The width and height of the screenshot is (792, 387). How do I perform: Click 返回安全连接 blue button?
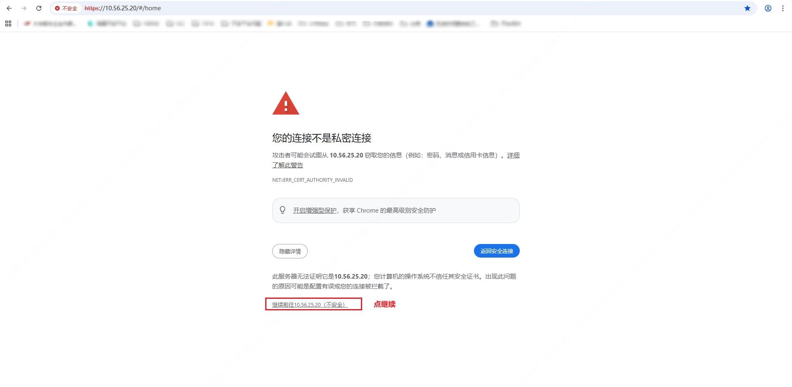(497, 251)
